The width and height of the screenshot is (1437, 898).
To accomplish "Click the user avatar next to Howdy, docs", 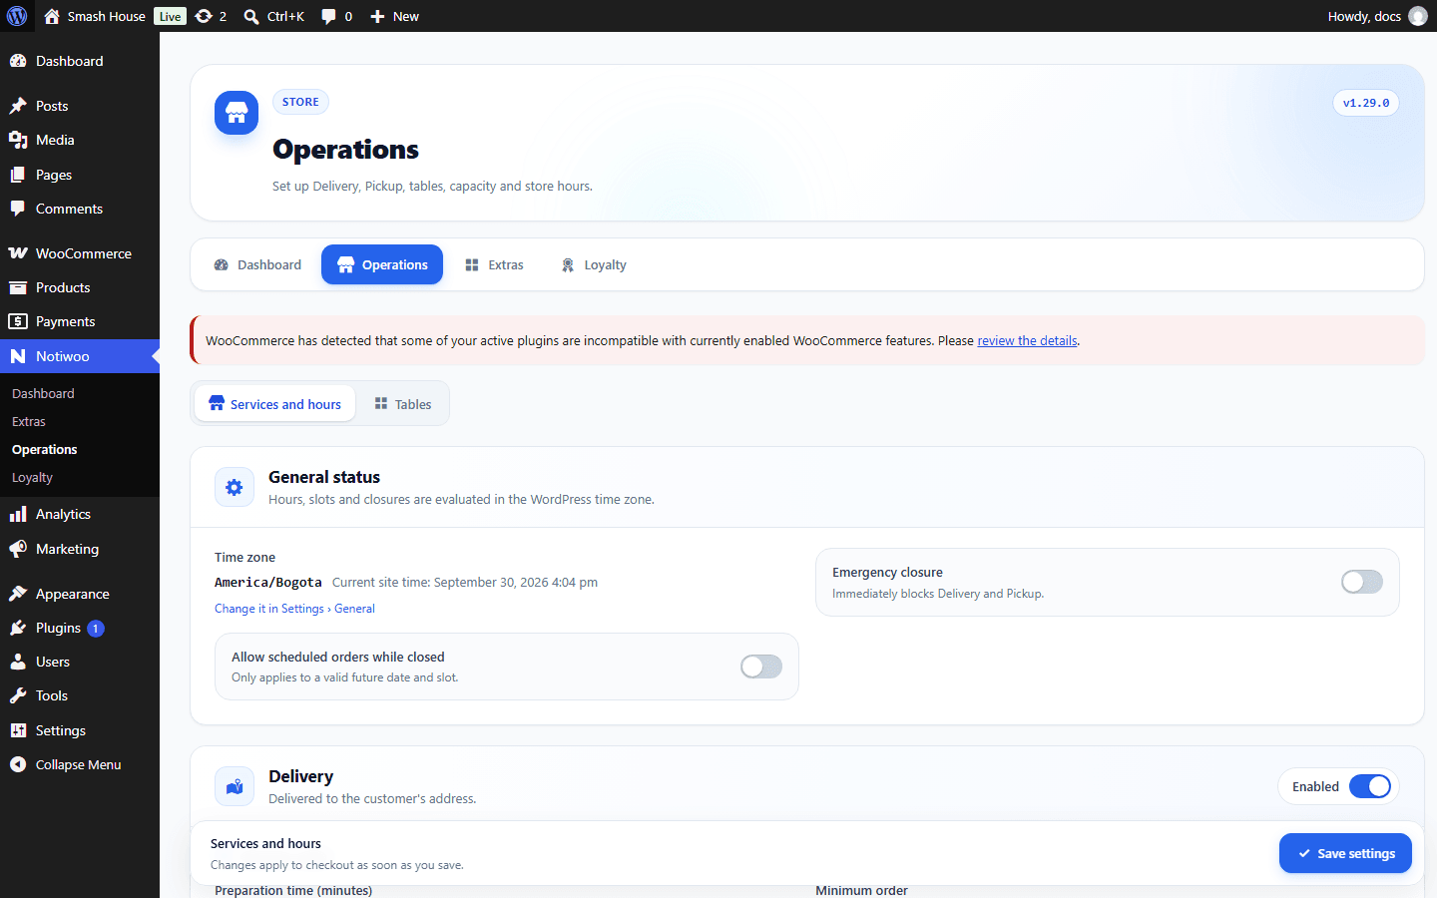I will click(1418, 16).
